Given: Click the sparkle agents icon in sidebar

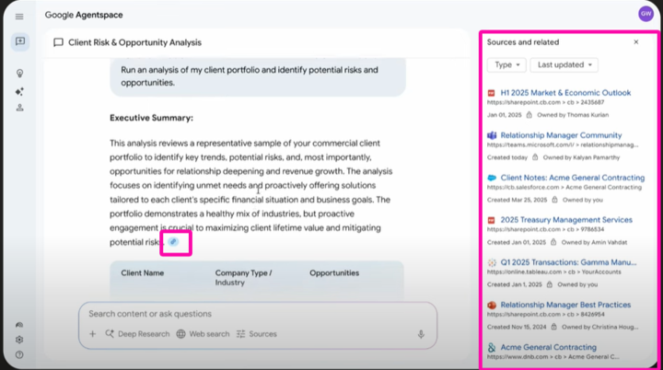Looking at the screenshot, I should point(19,91).
